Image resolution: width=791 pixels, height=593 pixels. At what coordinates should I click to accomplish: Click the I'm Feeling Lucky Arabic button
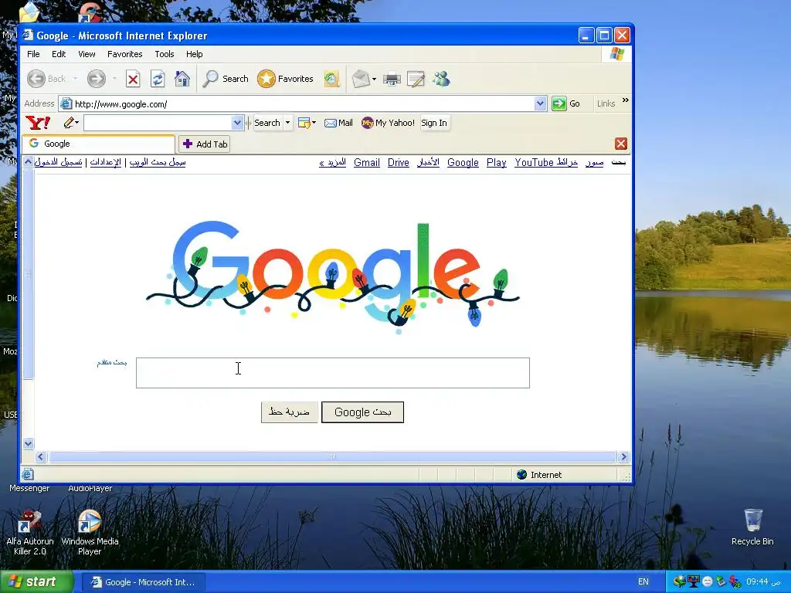(x=289, y=412)
